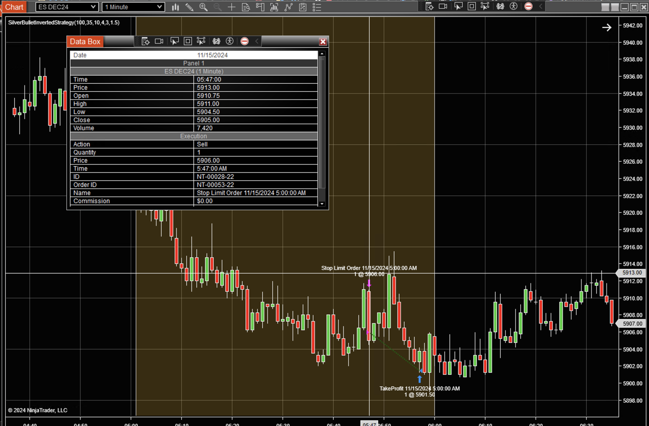
Task: Click the accessibility person icon in chart window top bar
Action: tap(513, 6)
